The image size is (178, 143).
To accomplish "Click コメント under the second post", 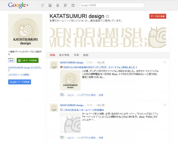I will pyautogui.click(x=71, y=138).
